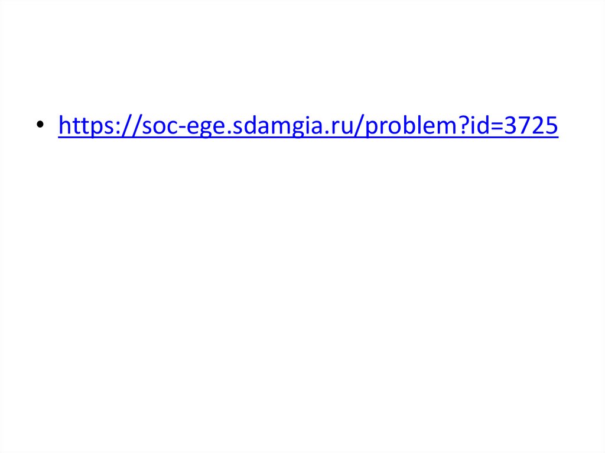Image resolution: width=605 pixels, height=453 pixels.
Task: Click the 'soc-ege' part of the link
Action: tap(184, 126)
